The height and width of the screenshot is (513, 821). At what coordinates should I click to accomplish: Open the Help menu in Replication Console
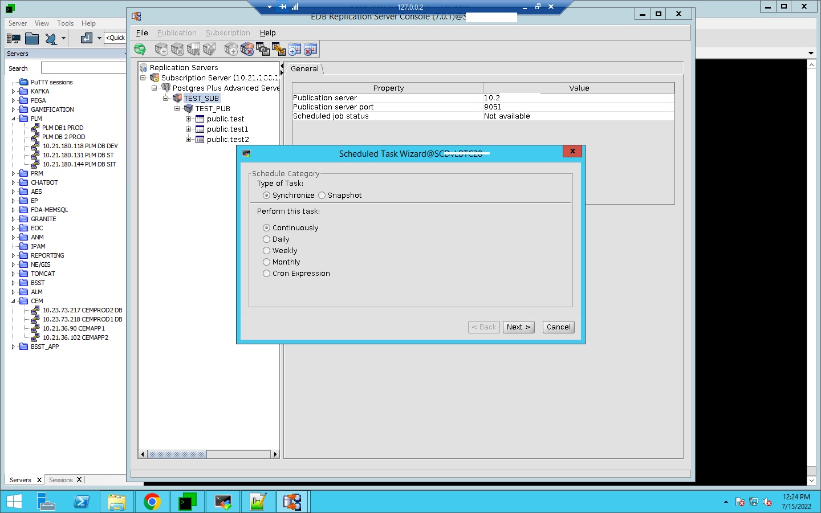pos(268,33)
